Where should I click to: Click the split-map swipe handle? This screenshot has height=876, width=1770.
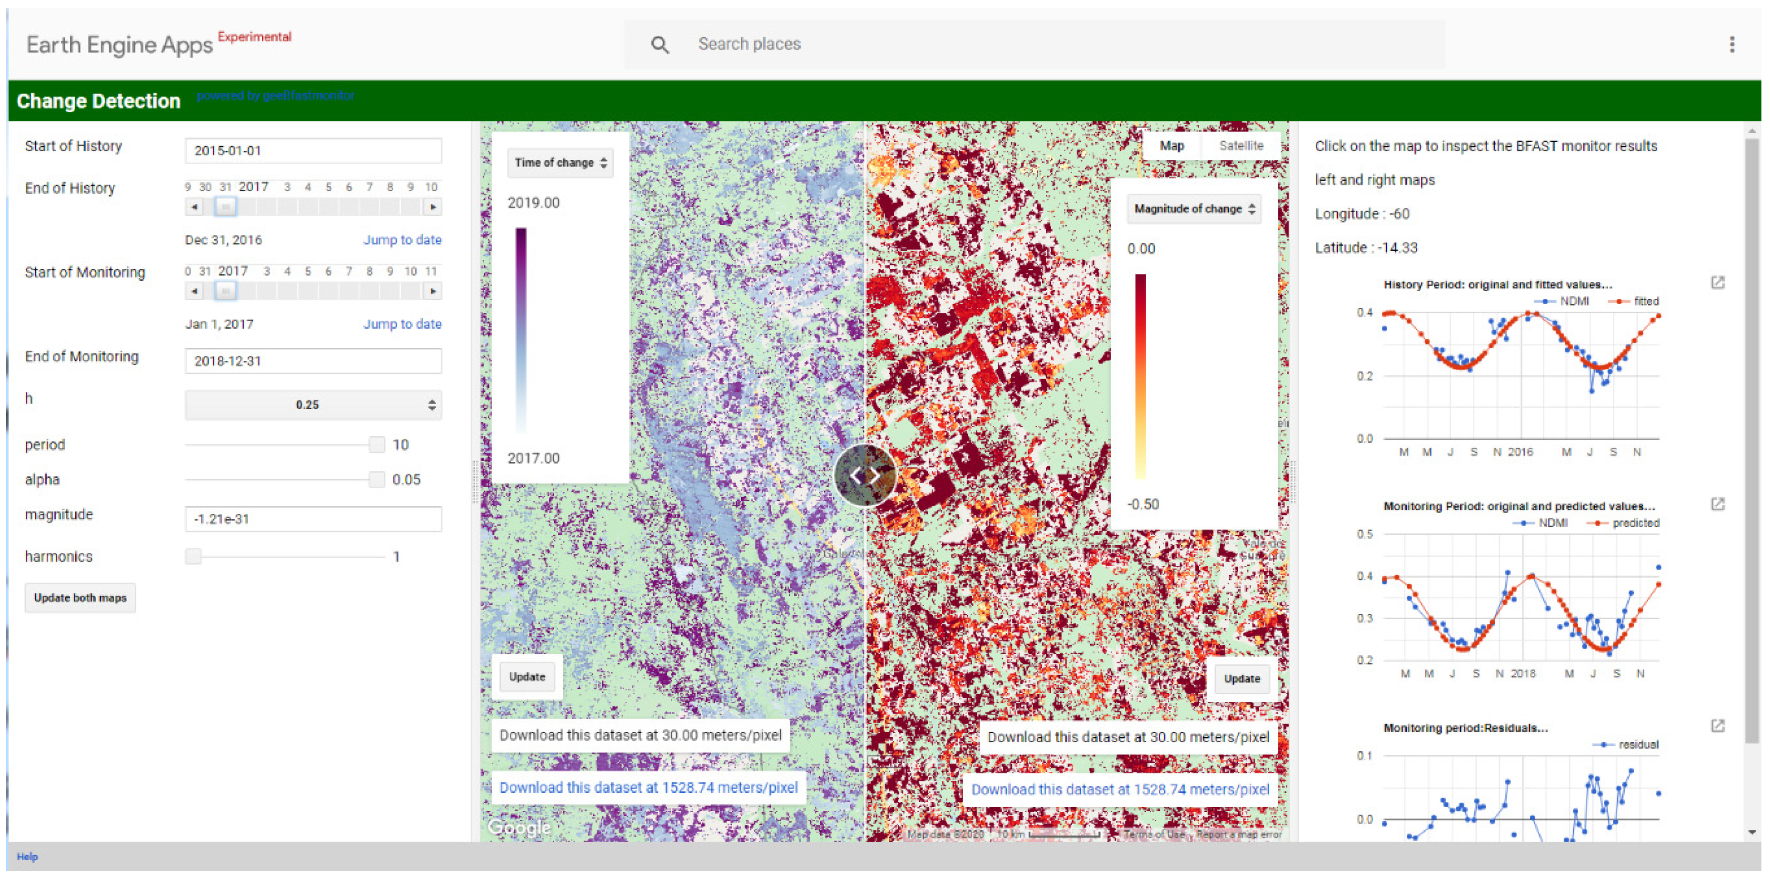865,475
